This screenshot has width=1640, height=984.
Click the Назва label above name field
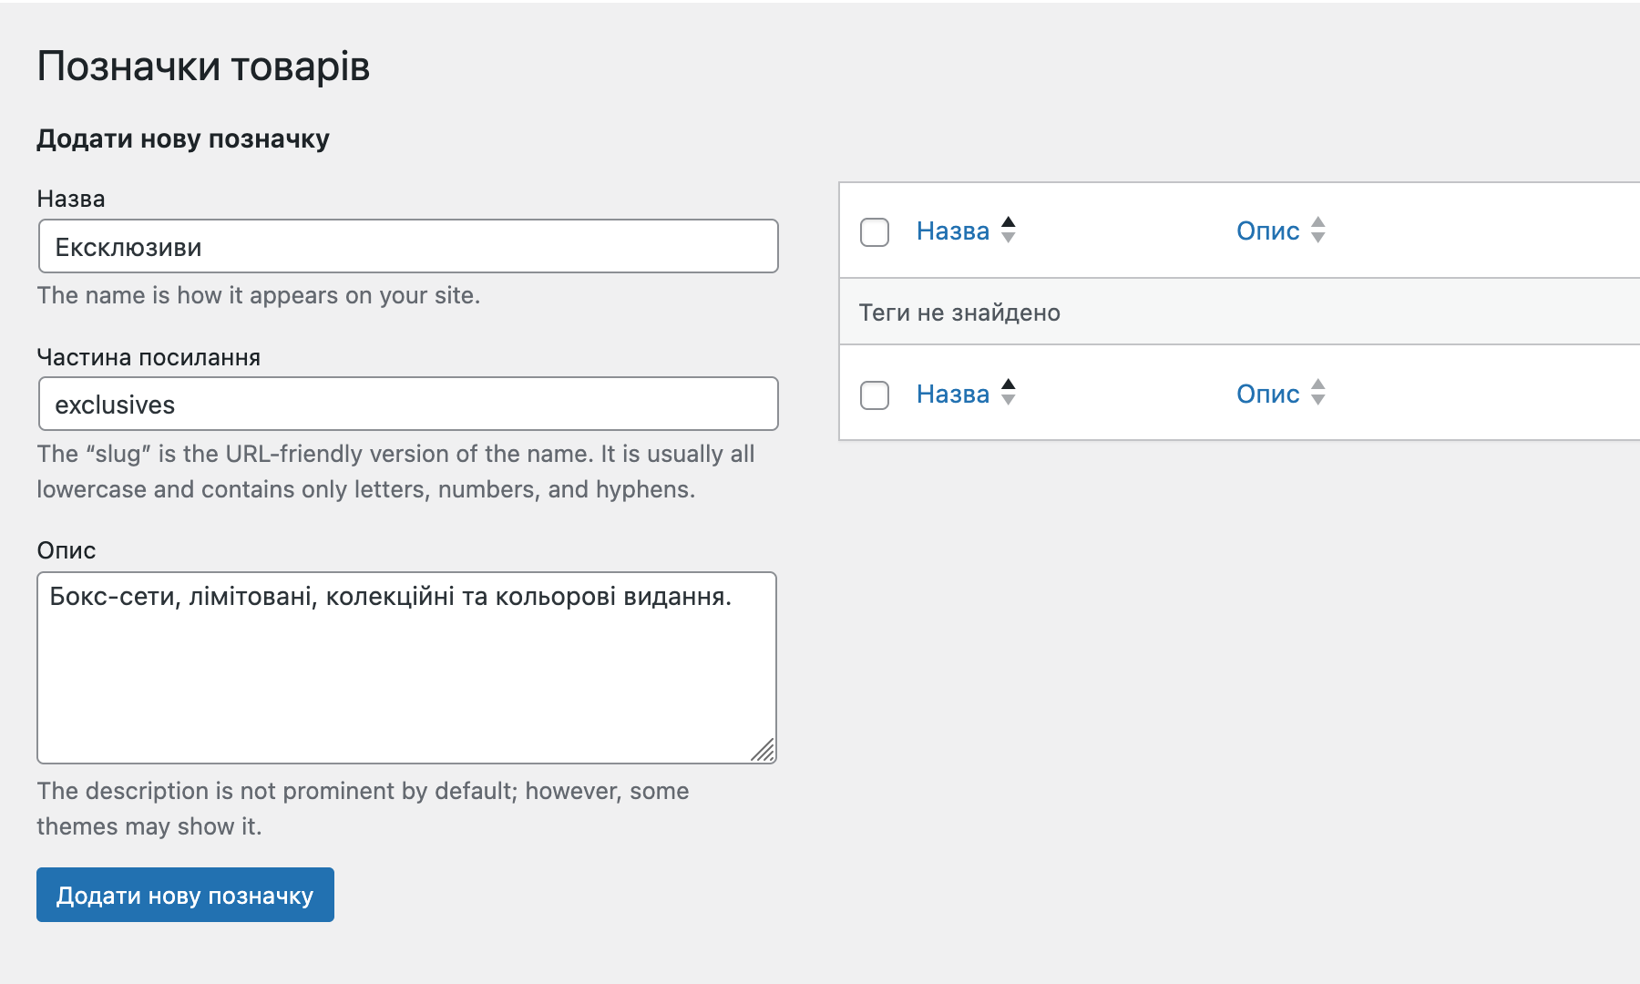(x=71, y=199)
